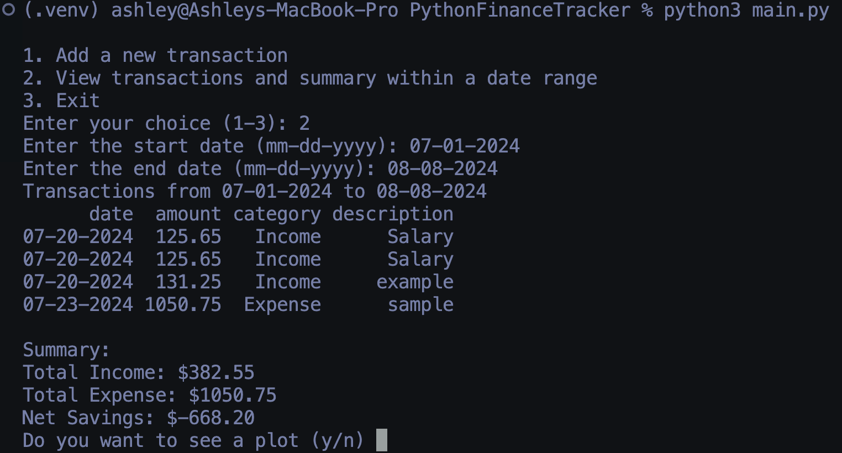Click the 'python3 main.py' command text
The image size is (842, 453).
pyautogui.click(x=746, y=10)
